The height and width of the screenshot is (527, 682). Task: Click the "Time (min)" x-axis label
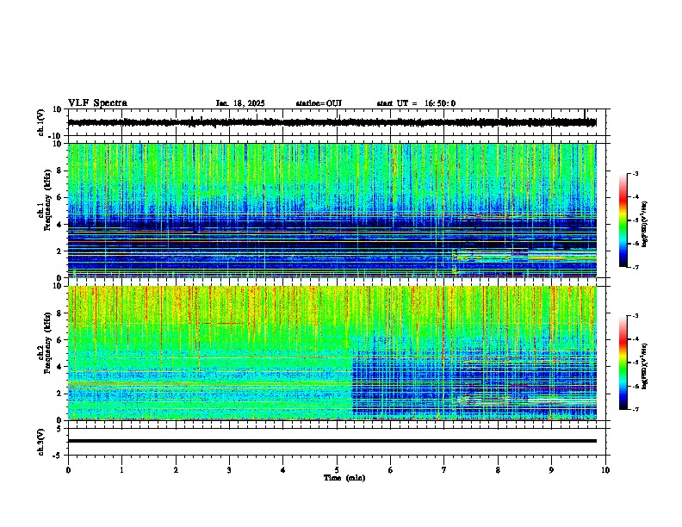[344, 478]
